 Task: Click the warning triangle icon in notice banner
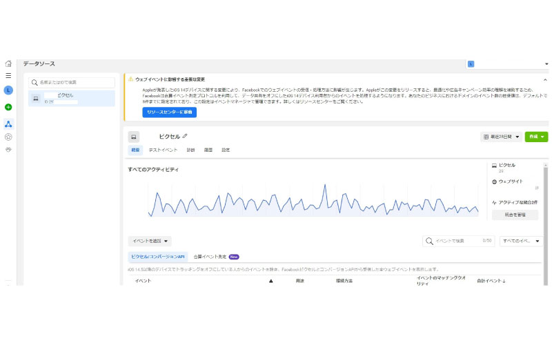130,79
